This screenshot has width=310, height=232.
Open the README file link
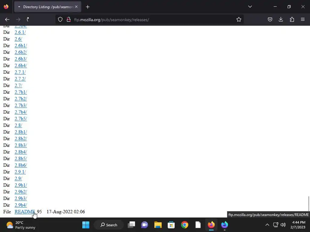coord(25,212)
